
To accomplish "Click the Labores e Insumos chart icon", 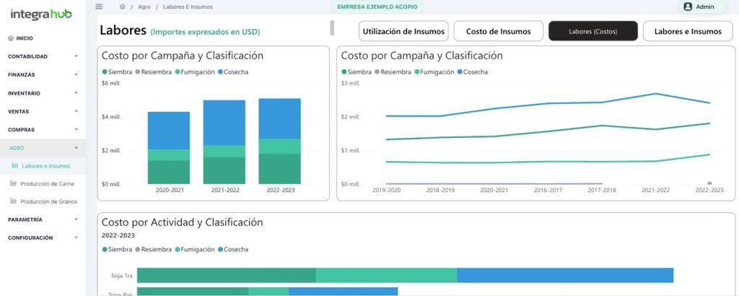I will (15, 166).
